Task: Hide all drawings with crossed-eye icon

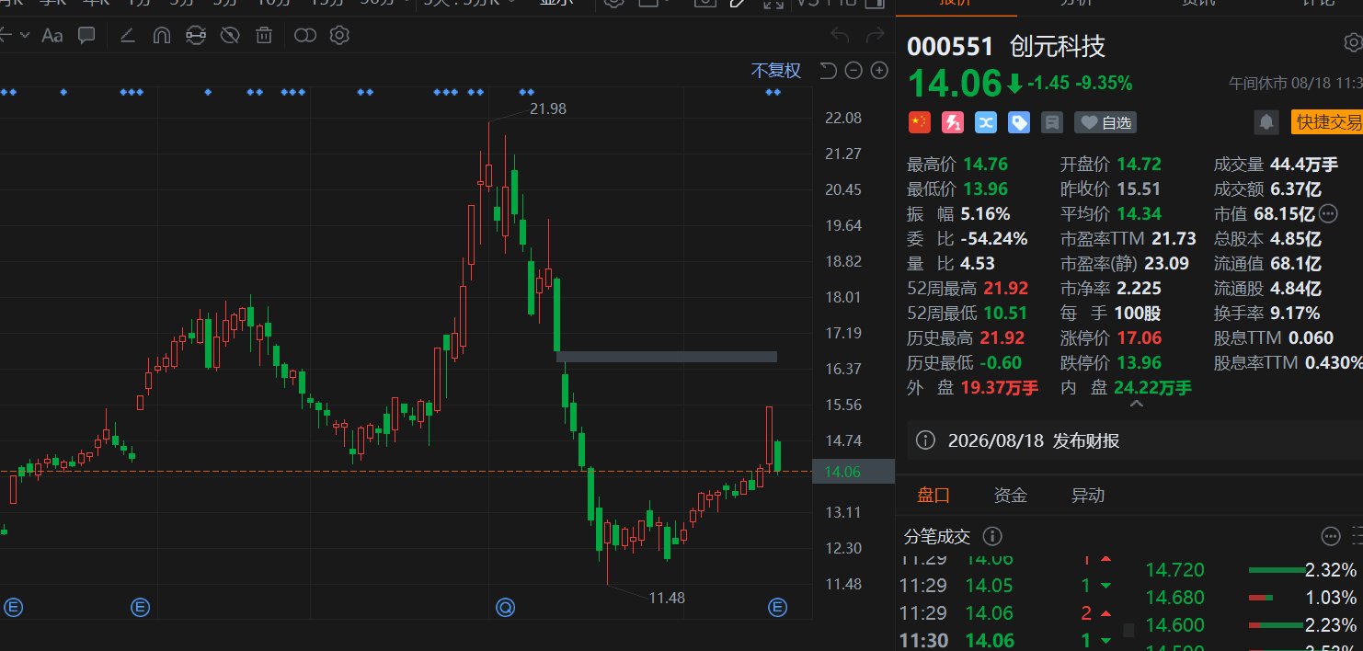Action: (230, 36)
